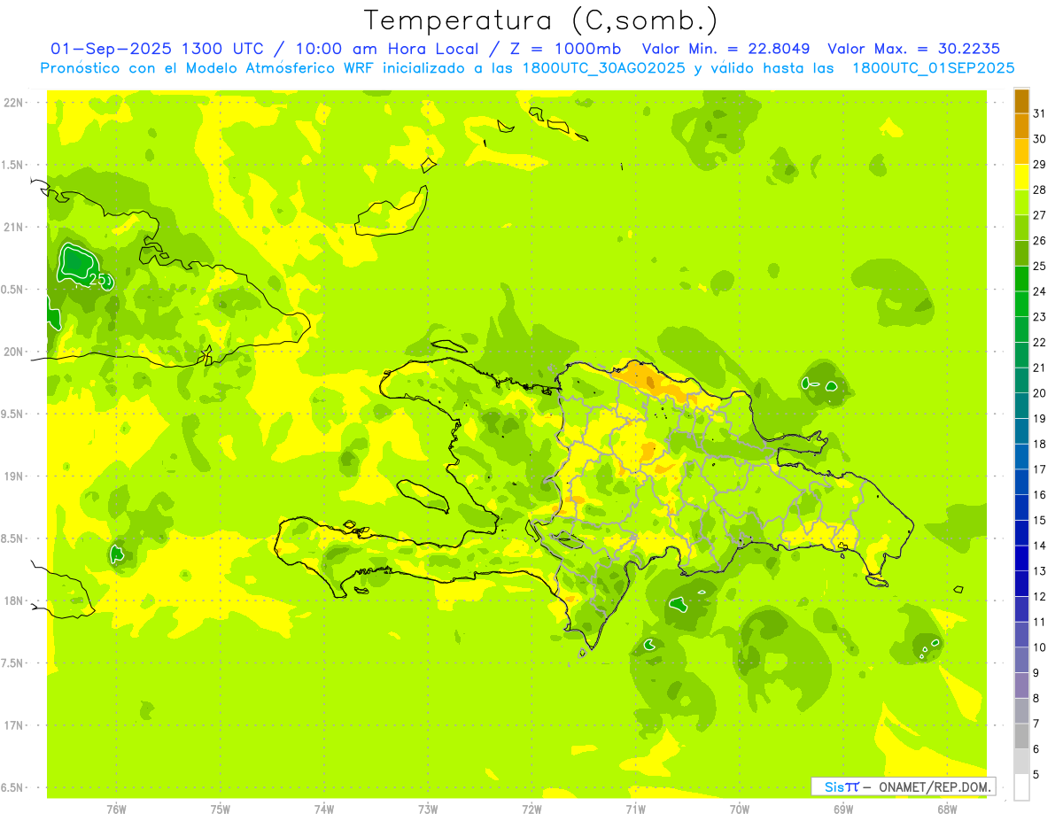Click the "1800UTC_01SEP2025" valid-until time
Viewport: 1063px width, 821px height.
pos(933,68)
